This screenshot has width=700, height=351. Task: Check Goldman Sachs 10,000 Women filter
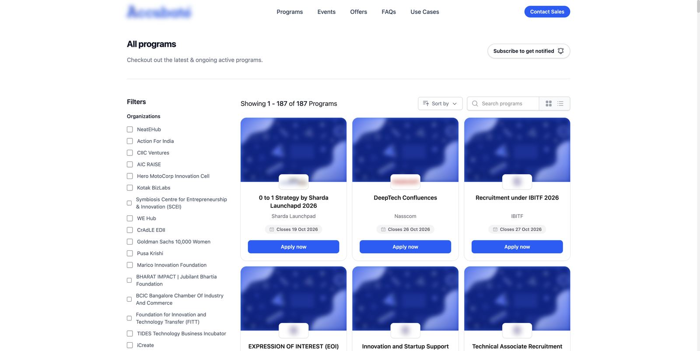click(x=130, y=242)
